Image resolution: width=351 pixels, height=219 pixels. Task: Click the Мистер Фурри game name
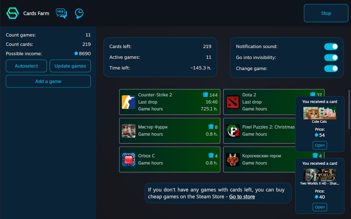(x=153, y=127)
